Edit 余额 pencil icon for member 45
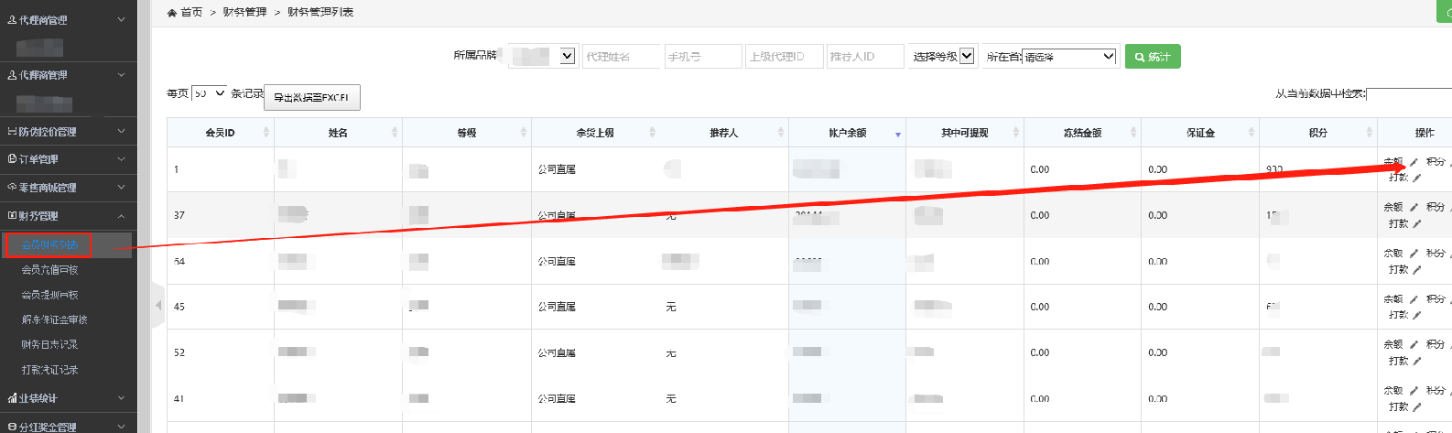 click(1414, 299)
